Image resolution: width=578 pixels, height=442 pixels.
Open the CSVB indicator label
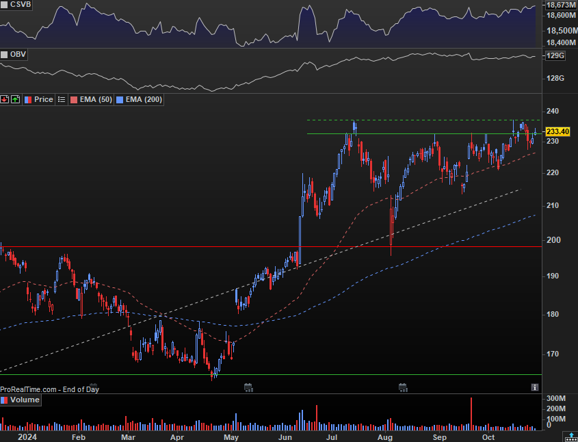point(21,5)
